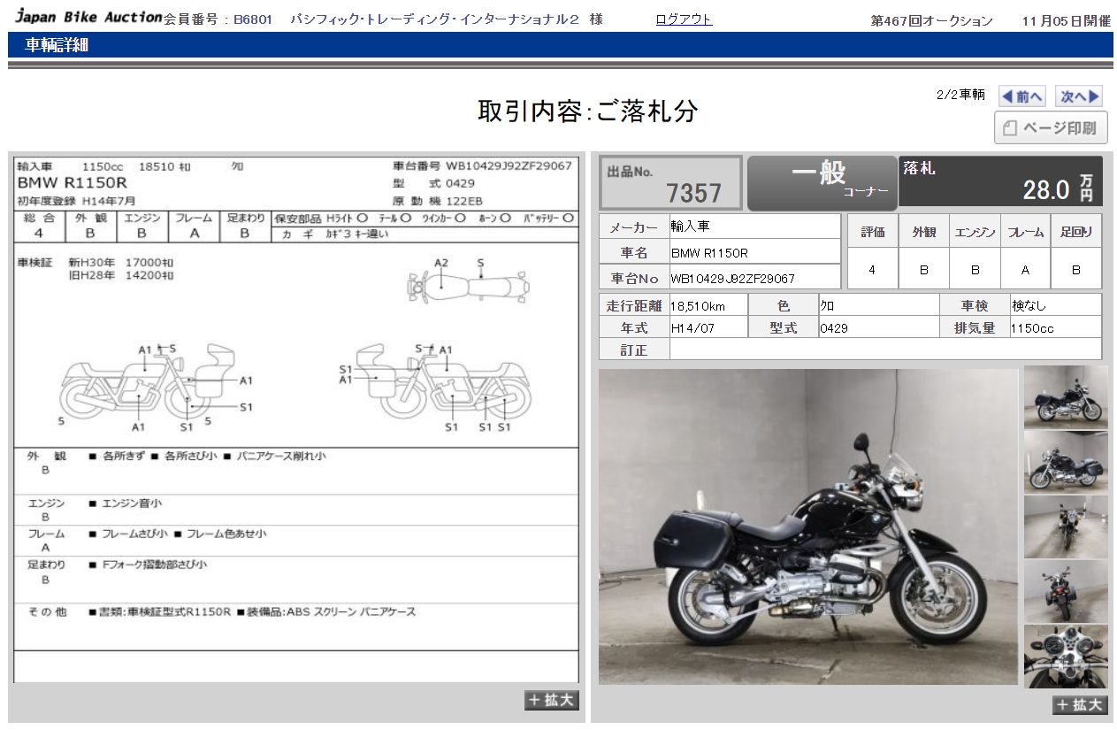The height and width of the screenshot is (730, 1117).
Task: Click the large BMW R1150R main photo
Action: pos(808,526)
